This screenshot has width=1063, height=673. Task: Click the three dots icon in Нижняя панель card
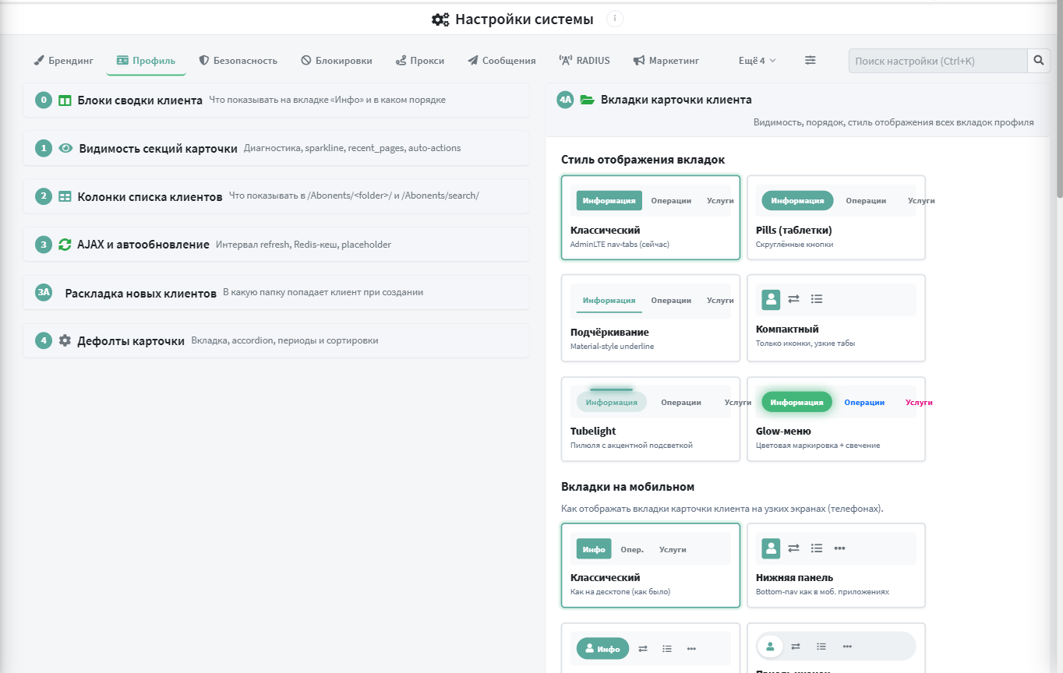(x=839, y=548)
